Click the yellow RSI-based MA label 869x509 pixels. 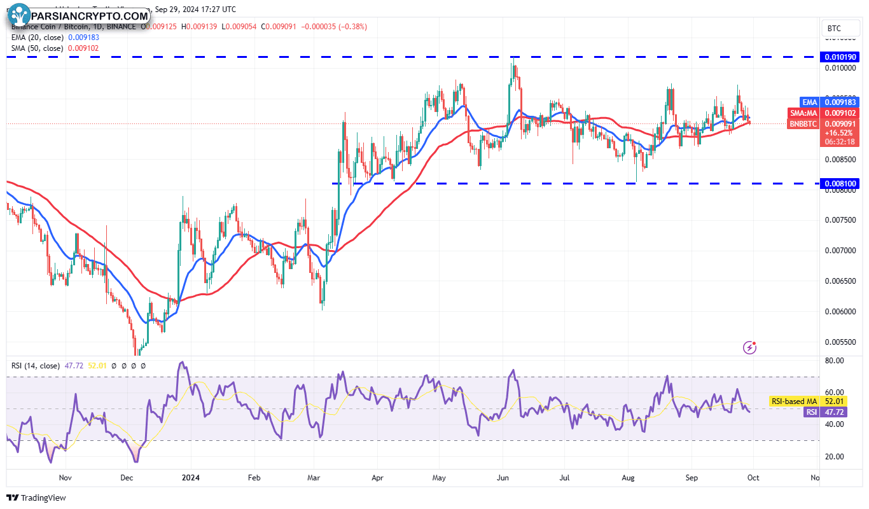tap(793, 401)
